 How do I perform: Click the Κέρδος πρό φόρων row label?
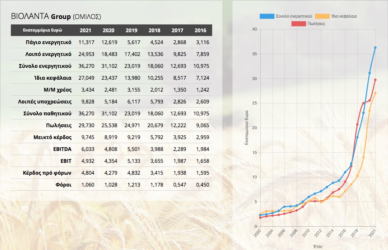[47, 173]
